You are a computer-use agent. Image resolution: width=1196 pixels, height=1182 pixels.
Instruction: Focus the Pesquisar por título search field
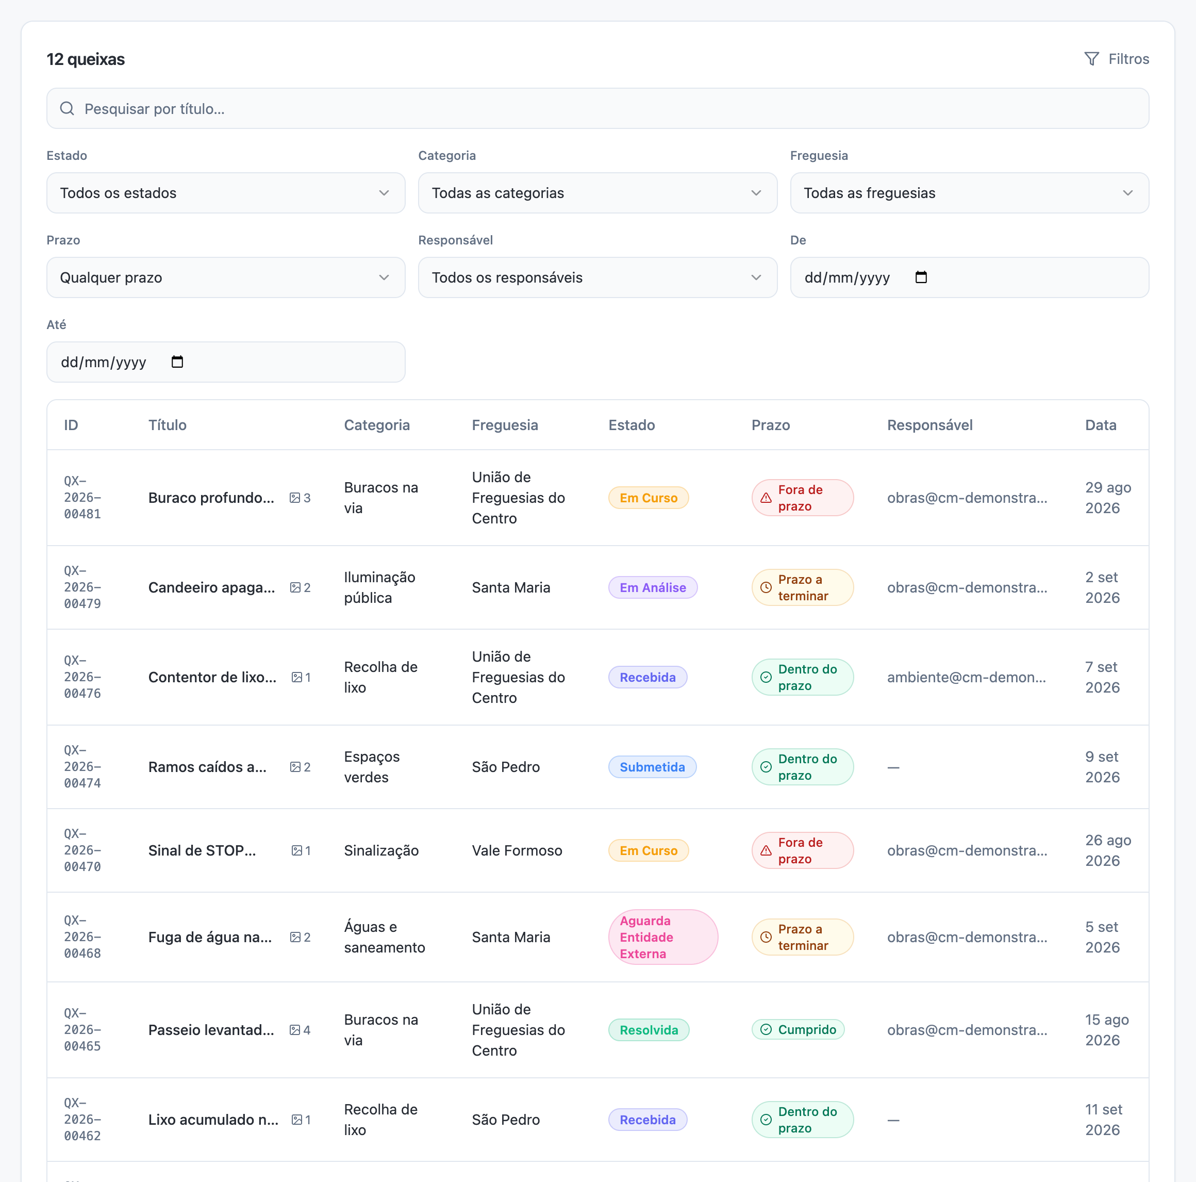tap(597, 108)
